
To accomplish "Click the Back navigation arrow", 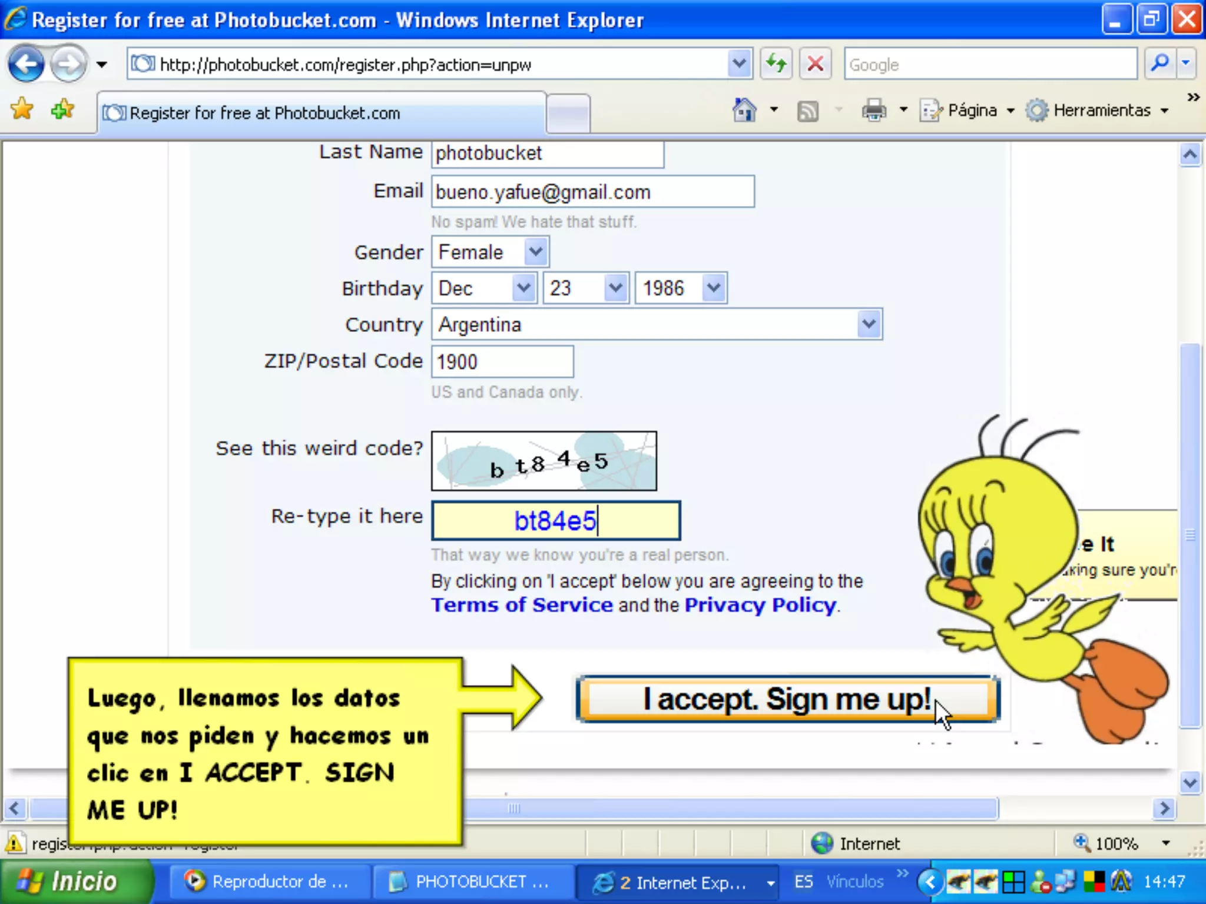I will click(26, 64).
